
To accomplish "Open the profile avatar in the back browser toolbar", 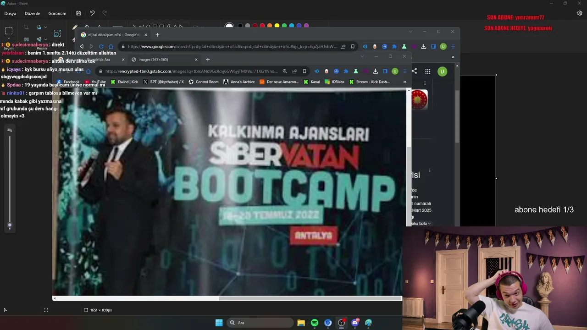I will click(443, 46).
